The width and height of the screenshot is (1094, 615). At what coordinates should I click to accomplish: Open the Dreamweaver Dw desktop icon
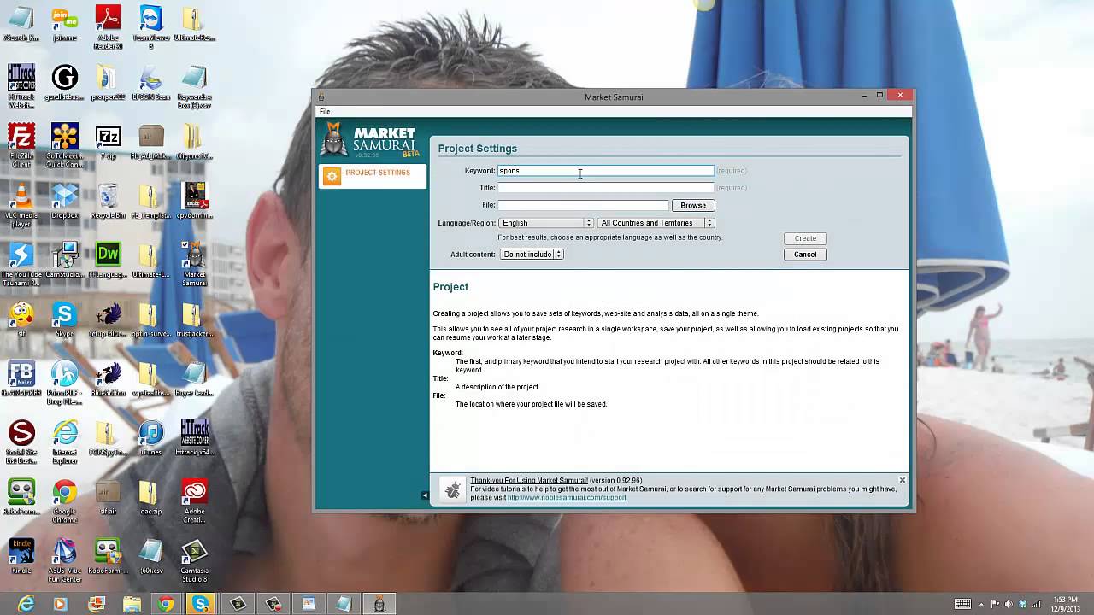(109, 261)
